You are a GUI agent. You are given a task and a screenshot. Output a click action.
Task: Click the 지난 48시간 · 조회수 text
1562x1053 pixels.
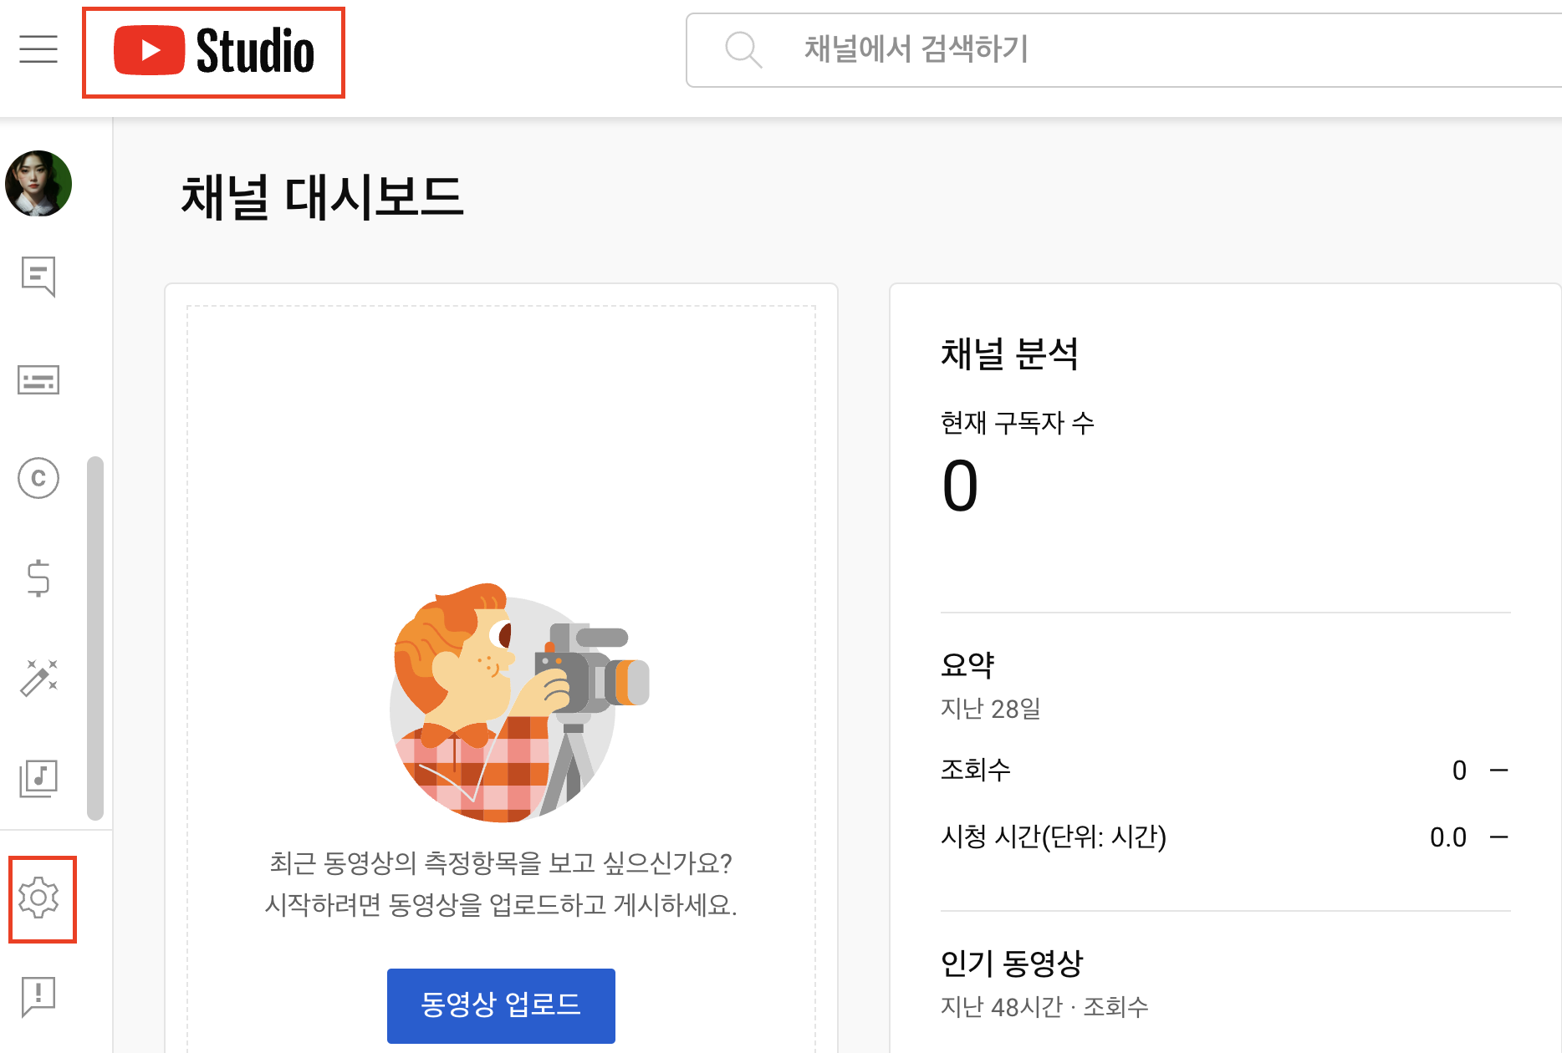(x=1044, y=1007)
